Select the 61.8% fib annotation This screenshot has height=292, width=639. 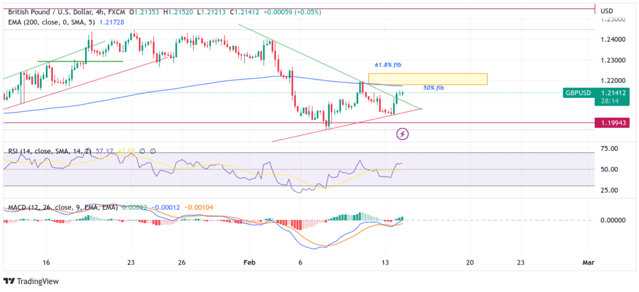coord(388,65)
